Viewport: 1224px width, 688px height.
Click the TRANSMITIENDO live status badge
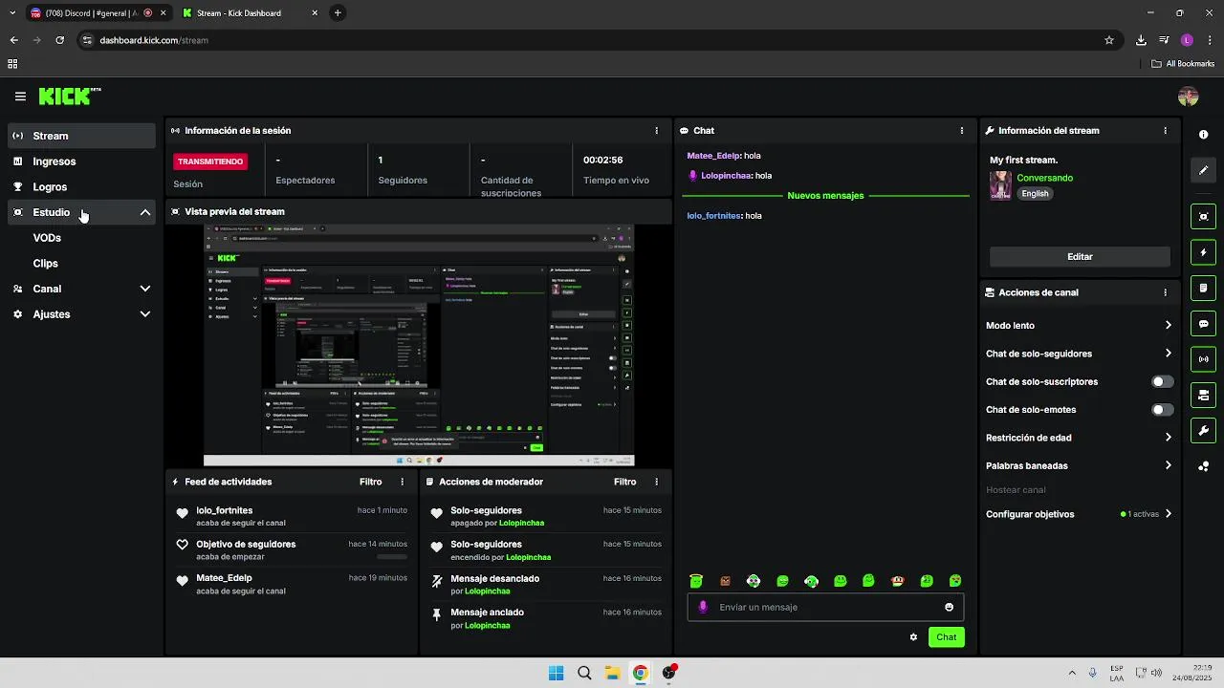click(x=210, y=161)
